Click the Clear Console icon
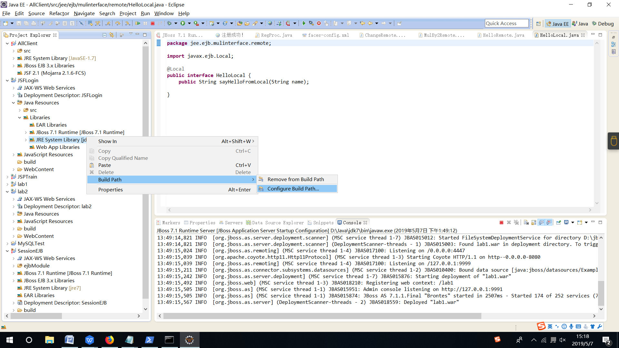 pos(526,223)
